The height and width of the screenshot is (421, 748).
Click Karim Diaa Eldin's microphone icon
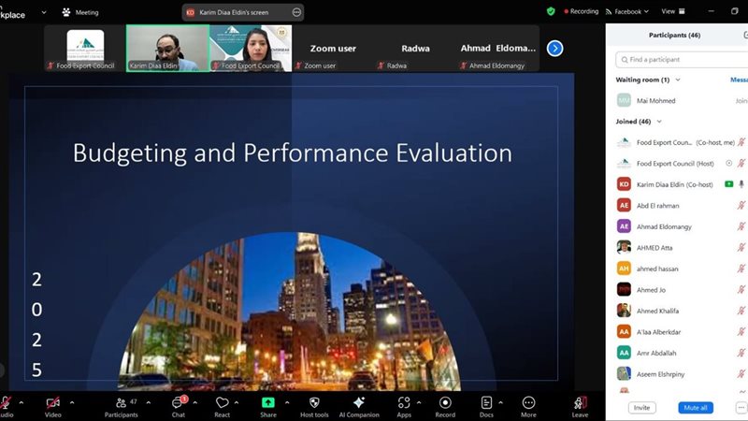tap(741, 184)
